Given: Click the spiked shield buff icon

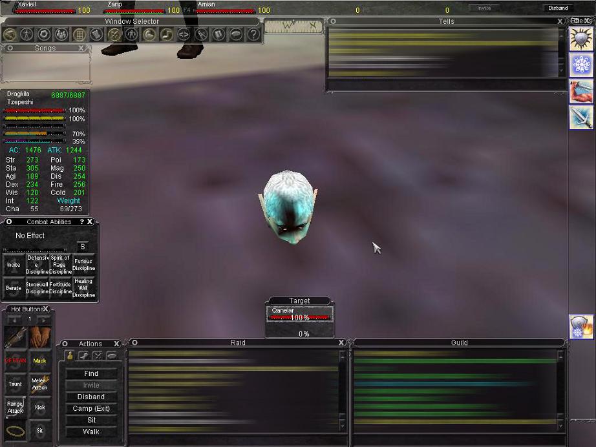Looking at the screenshot, I should click(580, 40).
